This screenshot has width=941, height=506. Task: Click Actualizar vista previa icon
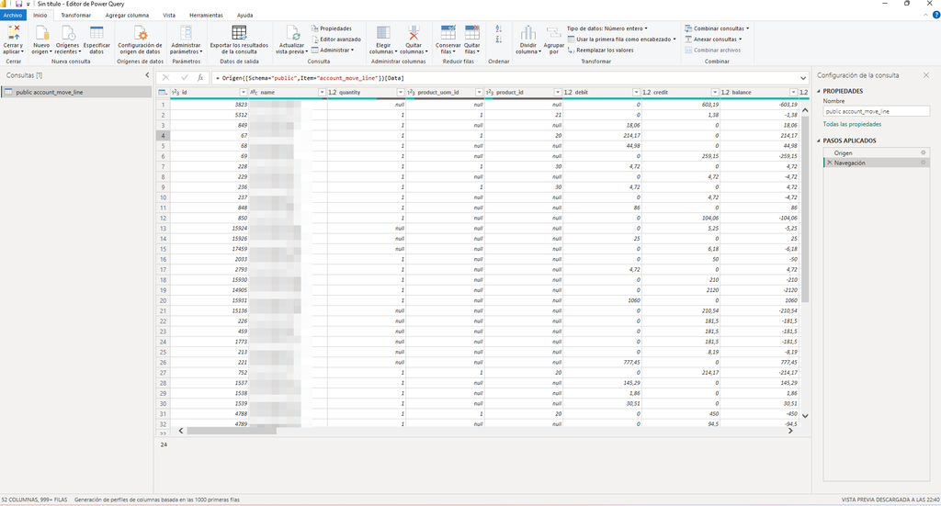click(291, 33)
